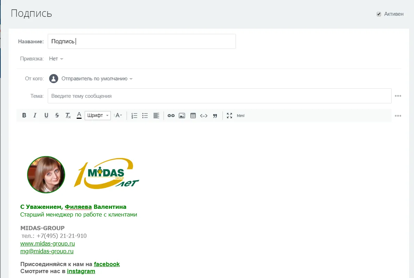Insert a hyperlink
Screen dimensions: 414x278
click(x=171, y=116)
